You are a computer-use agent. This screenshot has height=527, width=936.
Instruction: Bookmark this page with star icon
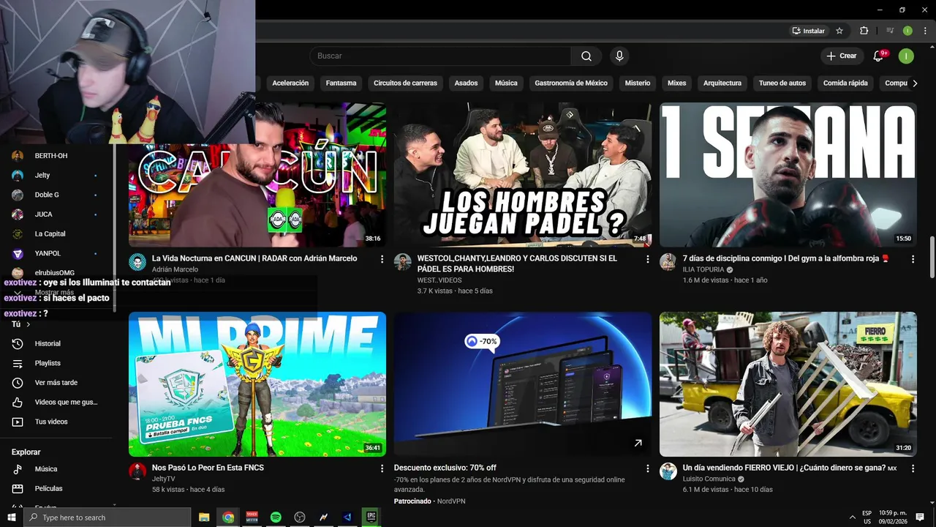pos(839,31)
